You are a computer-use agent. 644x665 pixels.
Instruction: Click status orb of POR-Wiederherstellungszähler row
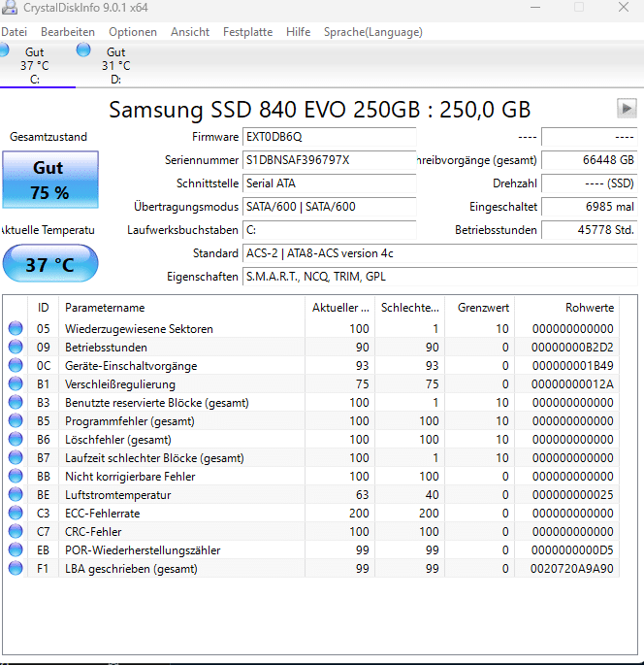[x=16, y=550]
